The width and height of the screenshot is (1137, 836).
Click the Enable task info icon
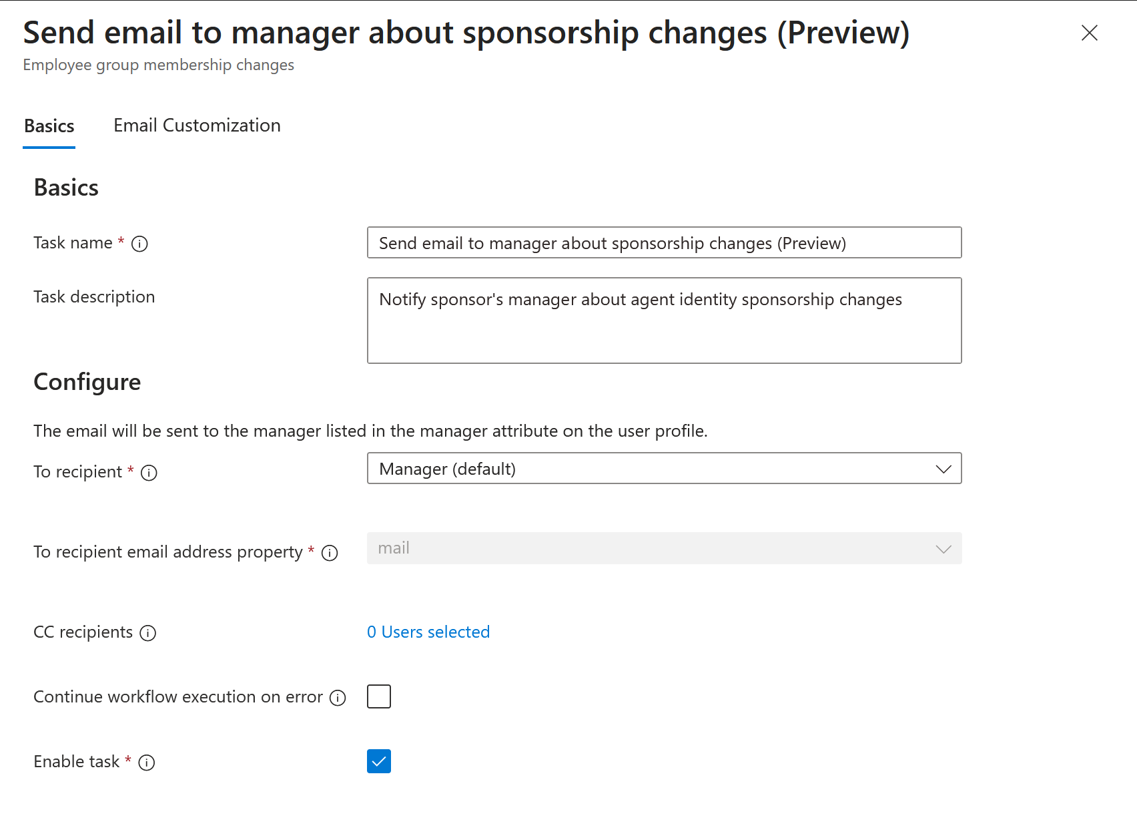[146, 762]
